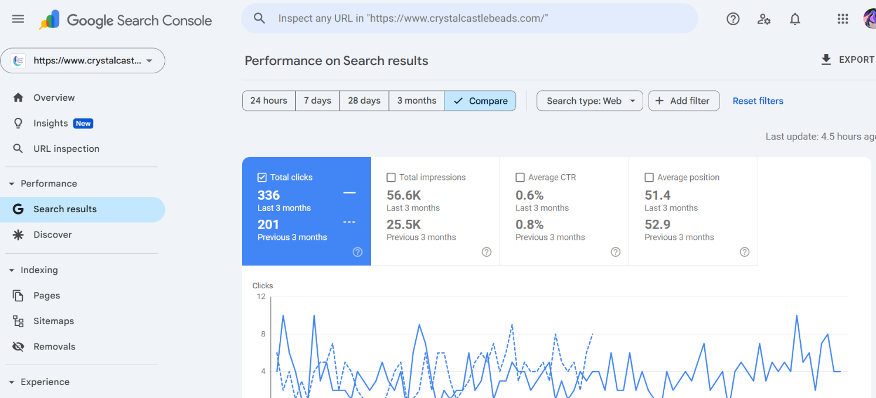Click the Sitemaps tree icon

[x=18, y=321]
